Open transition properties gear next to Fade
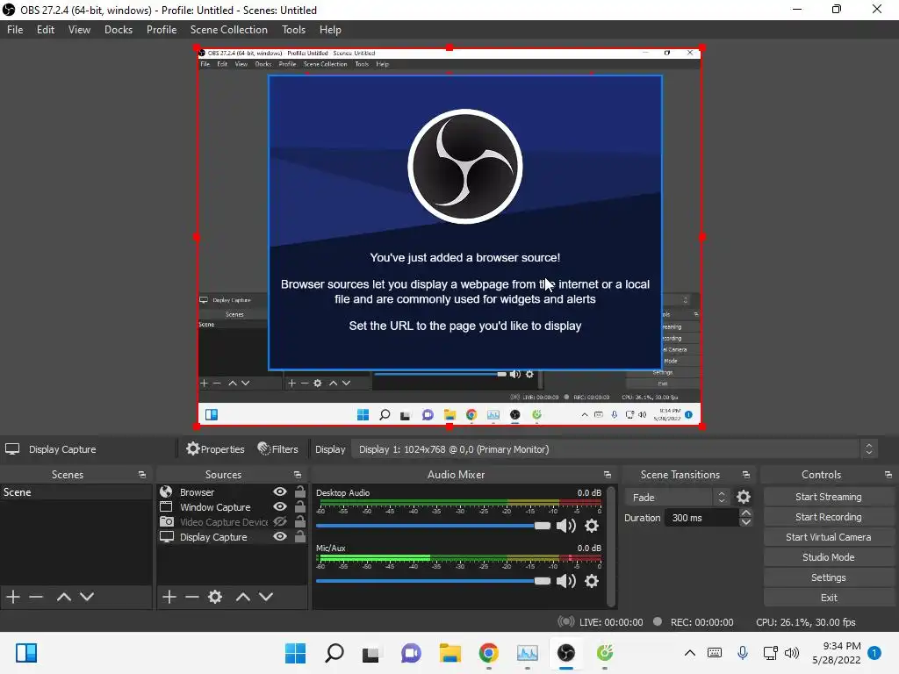This screenshot has width=899, height=674. click(744, 497)
